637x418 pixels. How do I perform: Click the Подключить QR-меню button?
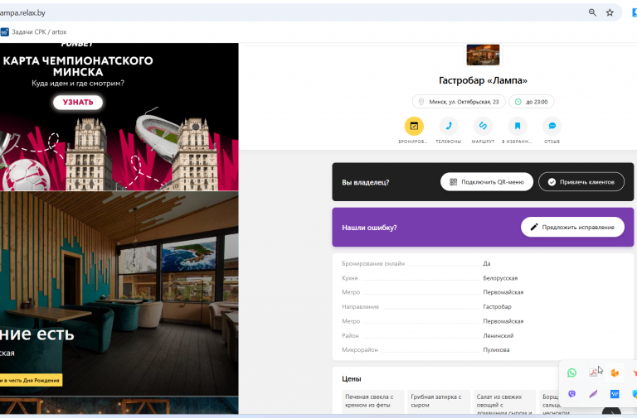(x=486, y=182)
